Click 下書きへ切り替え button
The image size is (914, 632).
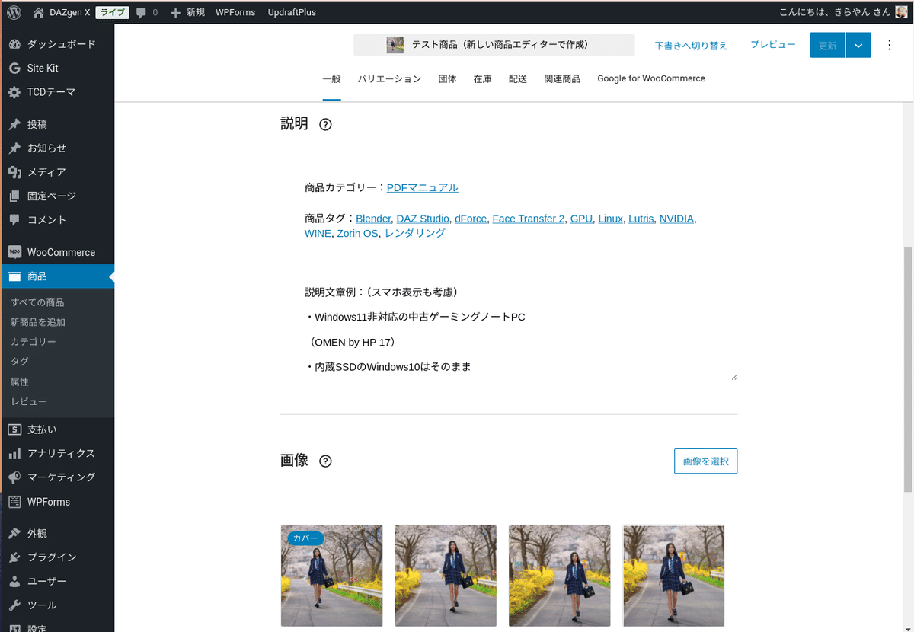click(691, 46)
